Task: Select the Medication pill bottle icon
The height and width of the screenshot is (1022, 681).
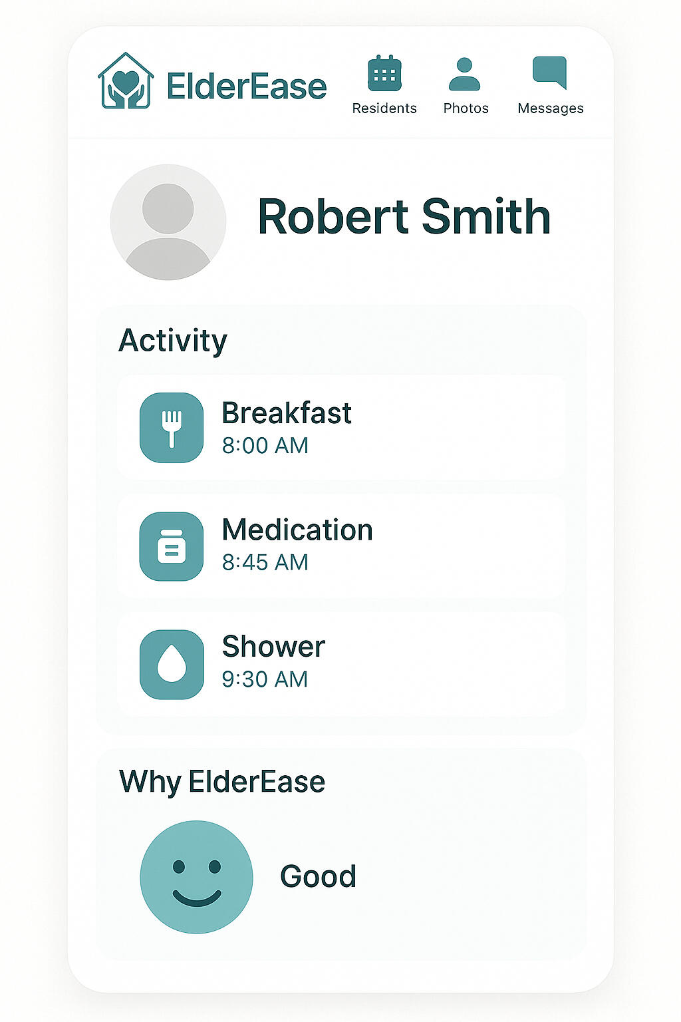Action: [172, 546]
